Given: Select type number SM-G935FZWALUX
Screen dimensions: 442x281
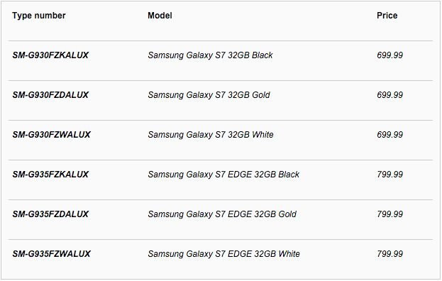Looking at the screenshot, I should pos(51,254).
